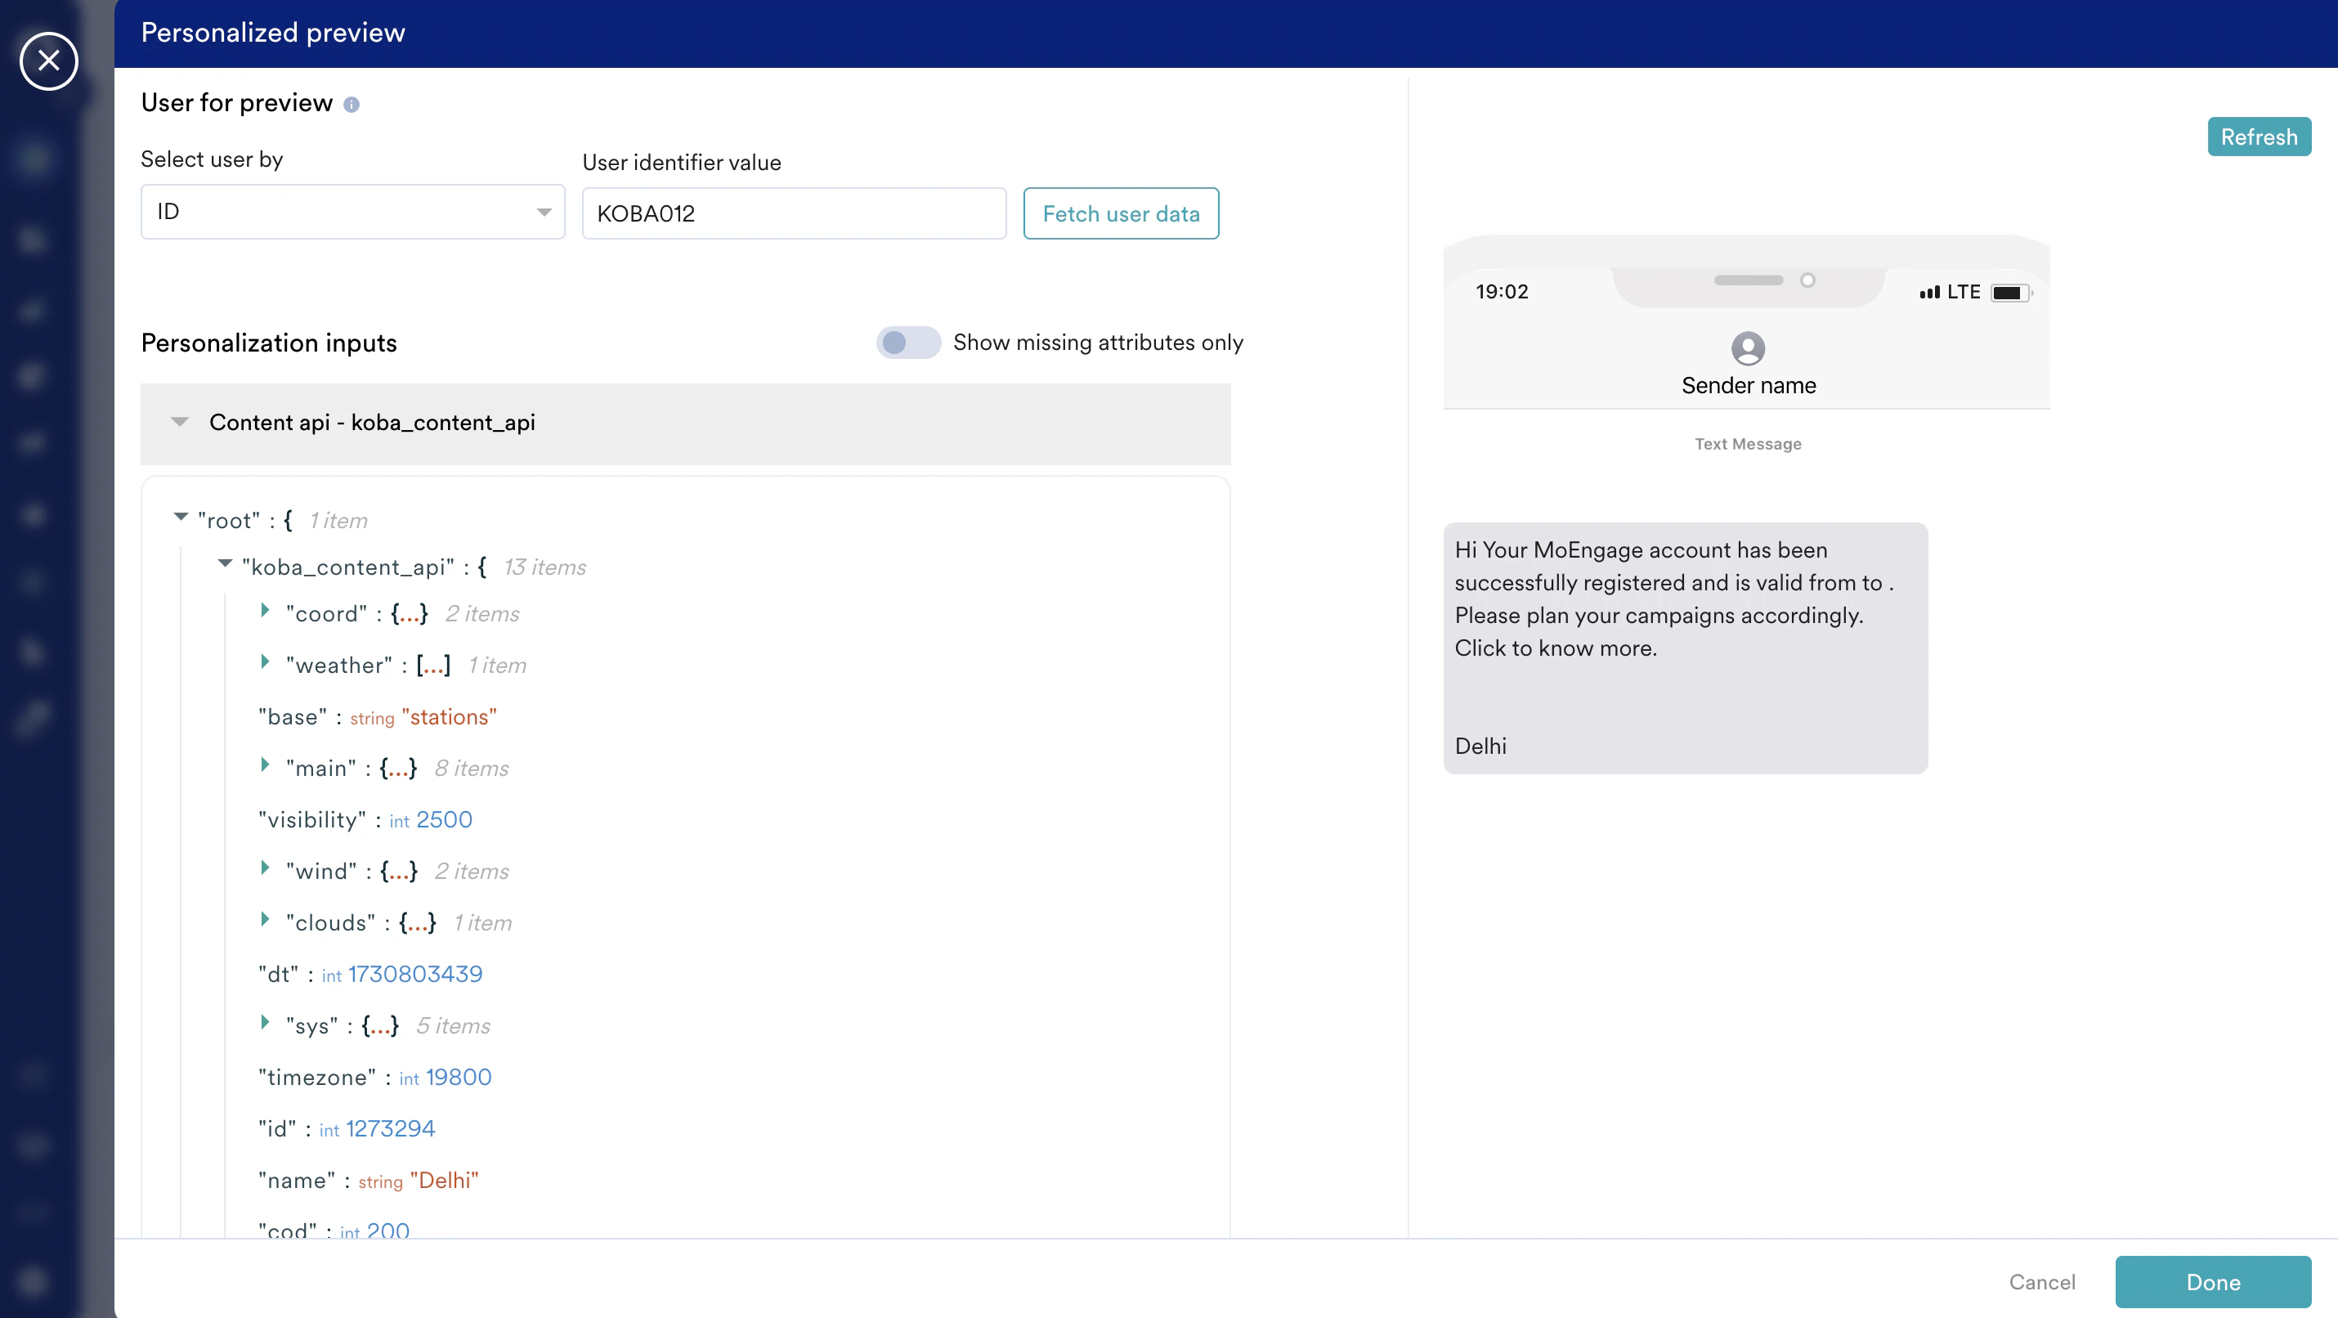Toggle Show missing attributes only switch

pos(907,343)
